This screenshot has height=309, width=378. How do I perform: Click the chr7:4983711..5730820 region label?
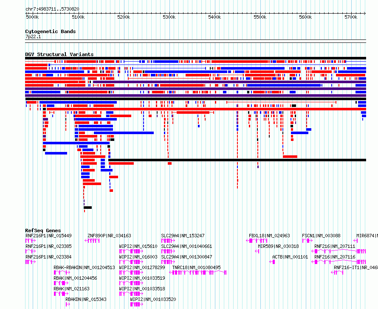click(x=52, y=9)
